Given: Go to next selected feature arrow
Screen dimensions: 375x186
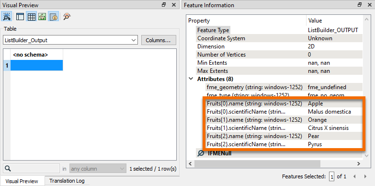Looking at the screenshot, I should [365, 176].
